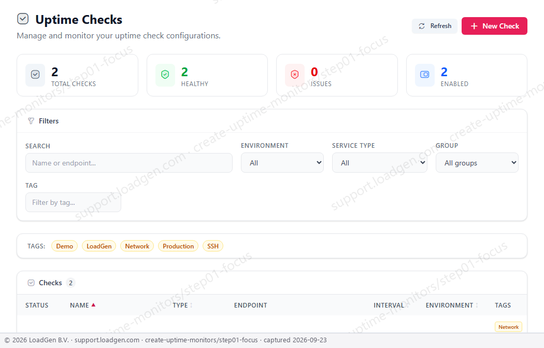Click the copyright footer text
This screenshot has height=348, width=544.
click(x=165, y=340)
